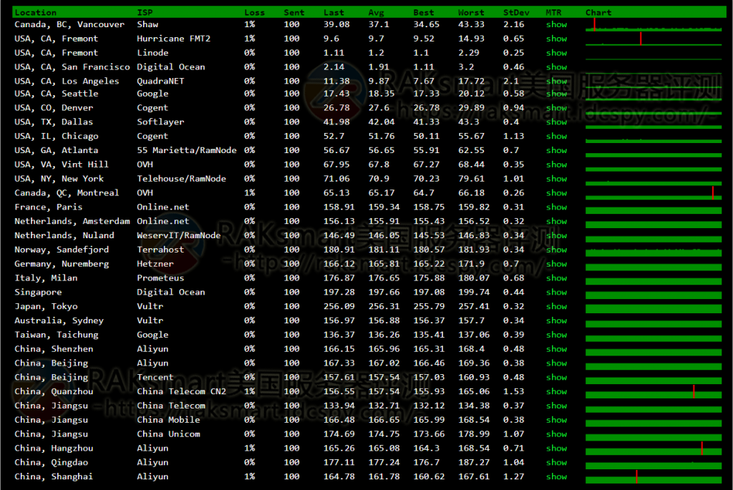Open show link for Atlanta RamNode
Viewport: 733px width, 490px height.
(x=556, y=150)
